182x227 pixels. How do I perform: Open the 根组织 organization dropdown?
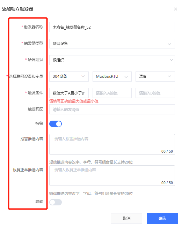click(x=112, y=60)
